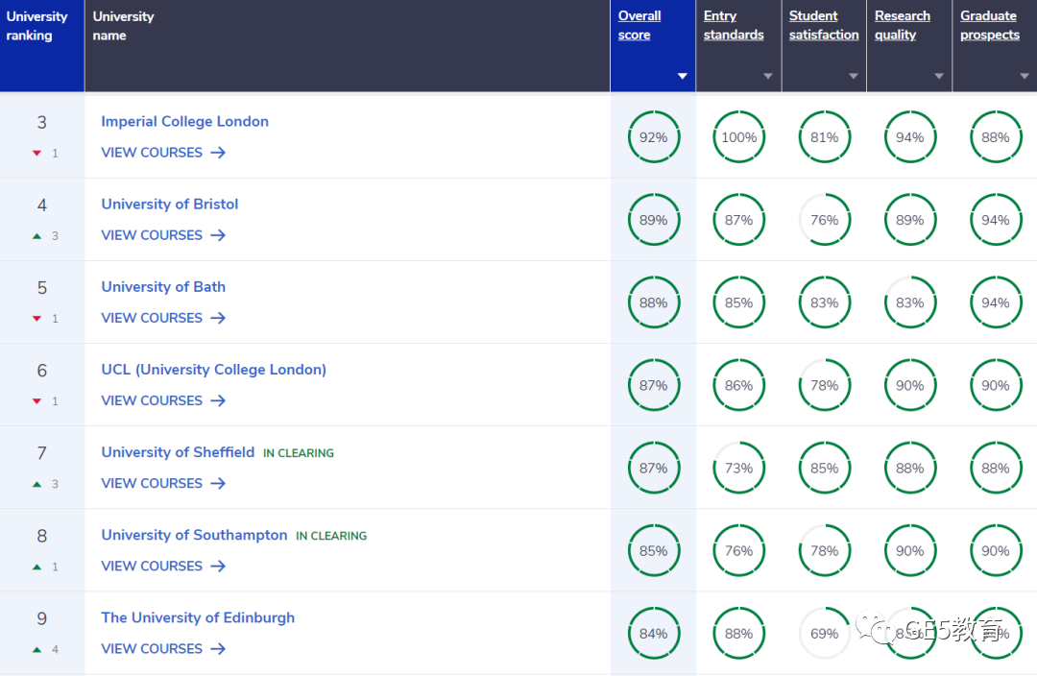The height and width of the screenshot is (676, 1037).
Task: Click Bath's 85% entry standards circle
Action: (x=738, y=302)
